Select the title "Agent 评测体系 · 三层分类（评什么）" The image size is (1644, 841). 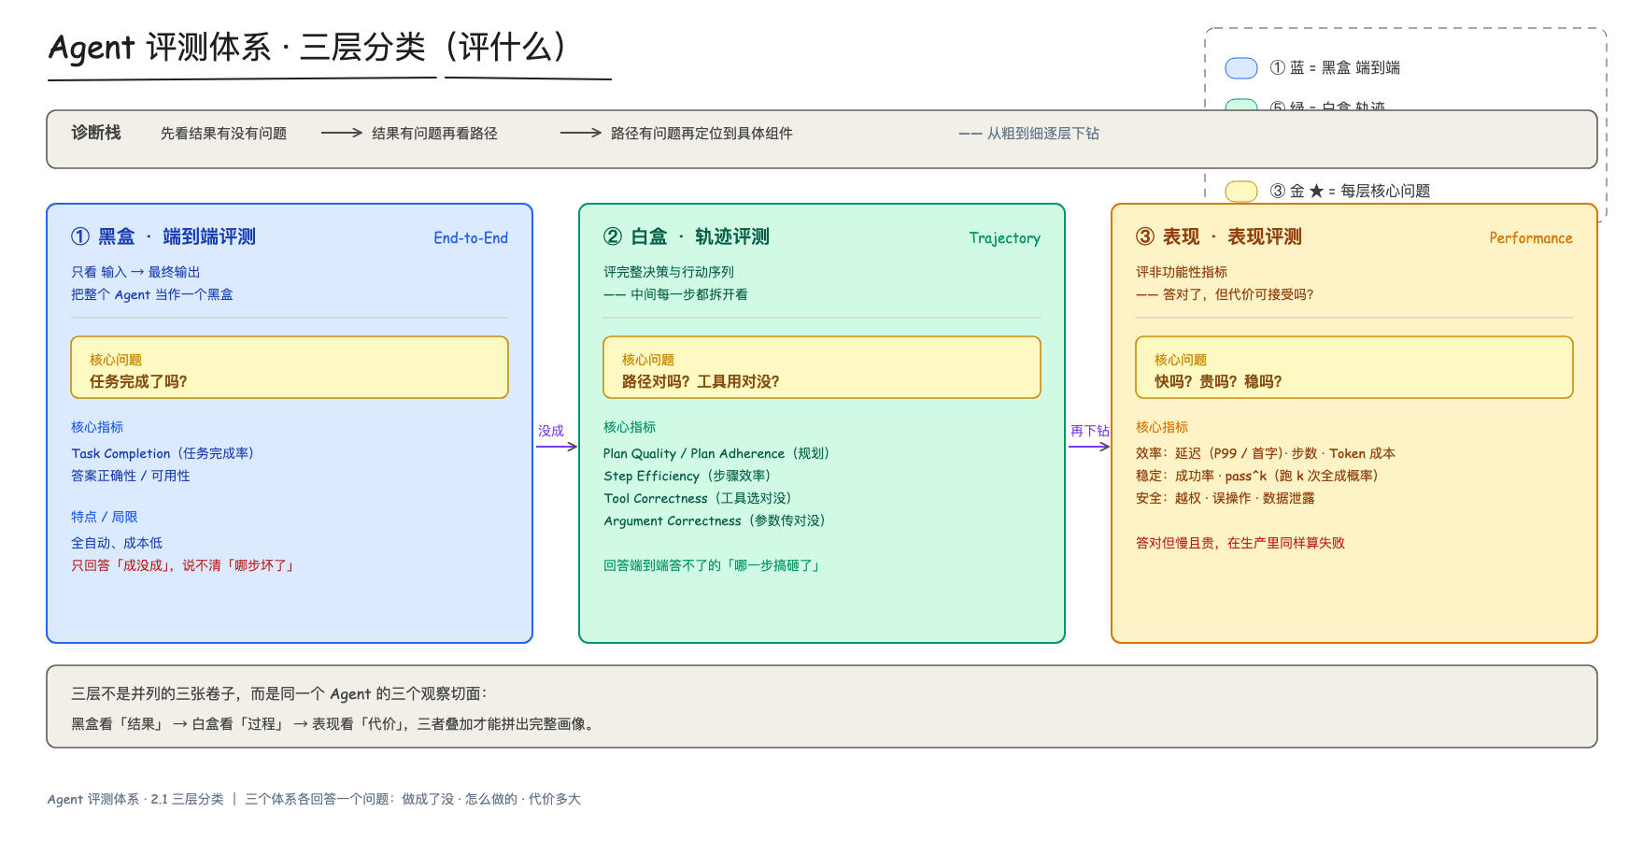click(x=308, y=47)
